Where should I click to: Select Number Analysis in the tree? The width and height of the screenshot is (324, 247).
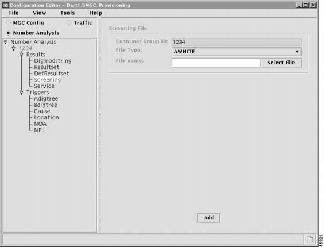pos(33,42)
